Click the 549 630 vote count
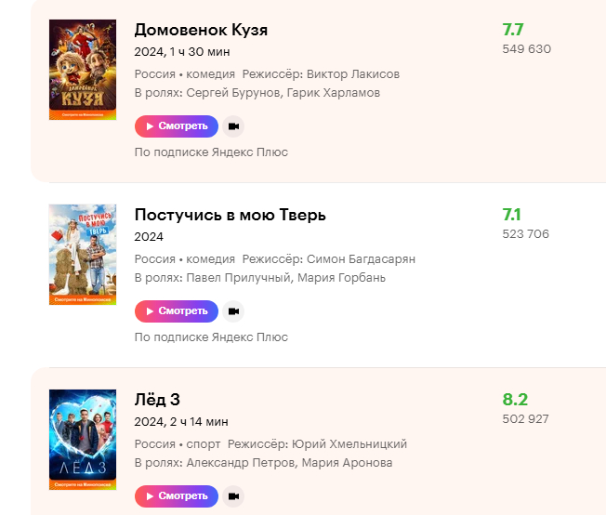This screenshot has width=606, height=515. tap(526, 48)
